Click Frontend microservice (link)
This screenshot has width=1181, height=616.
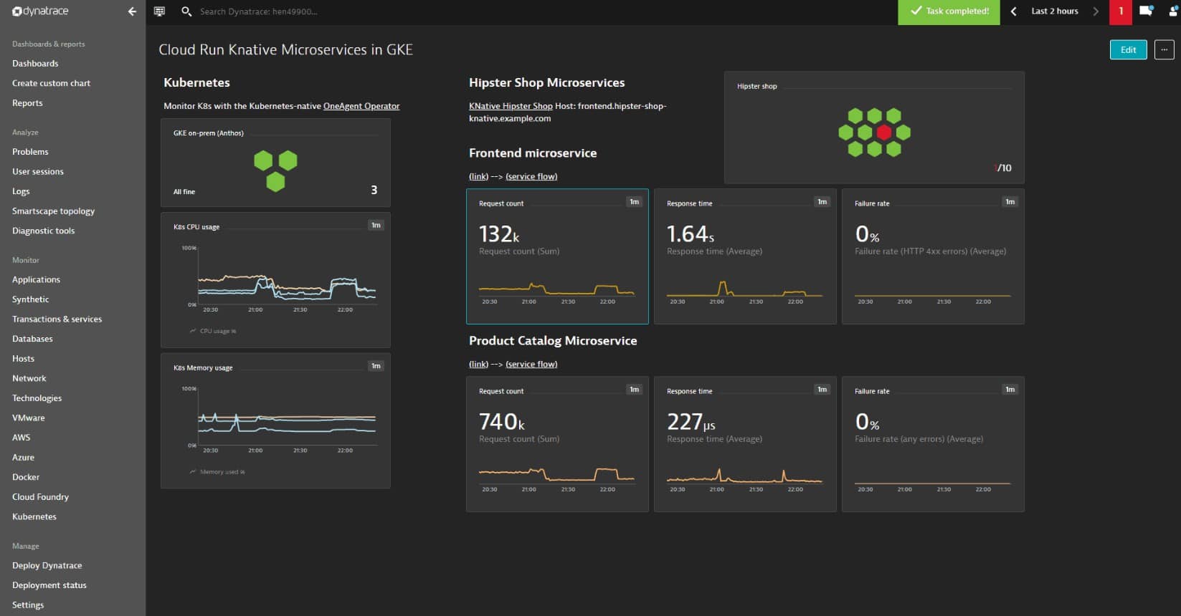[x=478, y=176]
